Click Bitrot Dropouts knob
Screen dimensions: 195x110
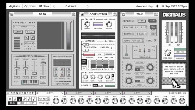click(x=108, y=77)
